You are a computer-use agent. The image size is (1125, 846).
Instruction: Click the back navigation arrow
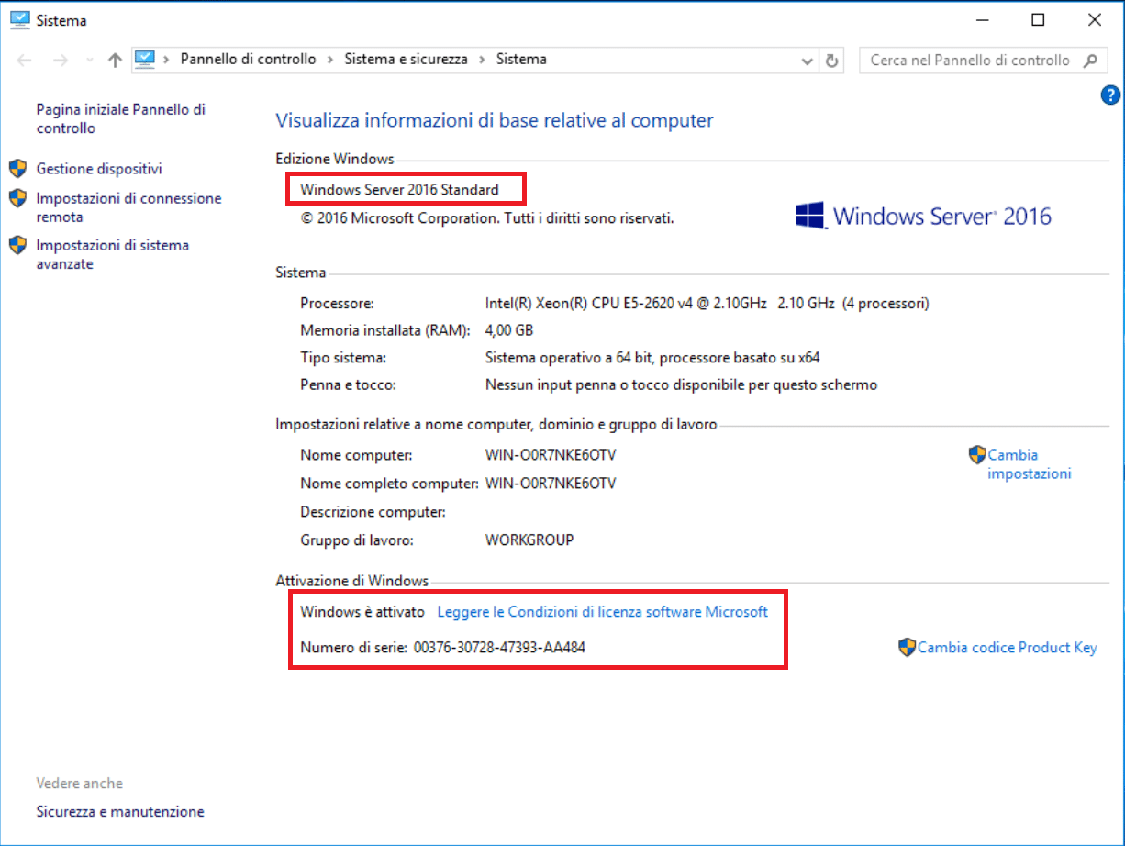coord(25,61)
